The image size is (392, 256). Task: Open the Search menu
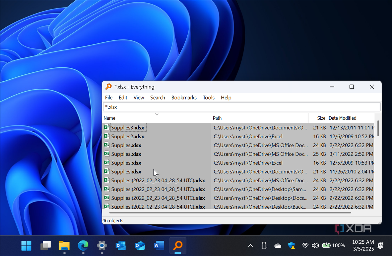(158, 98)
